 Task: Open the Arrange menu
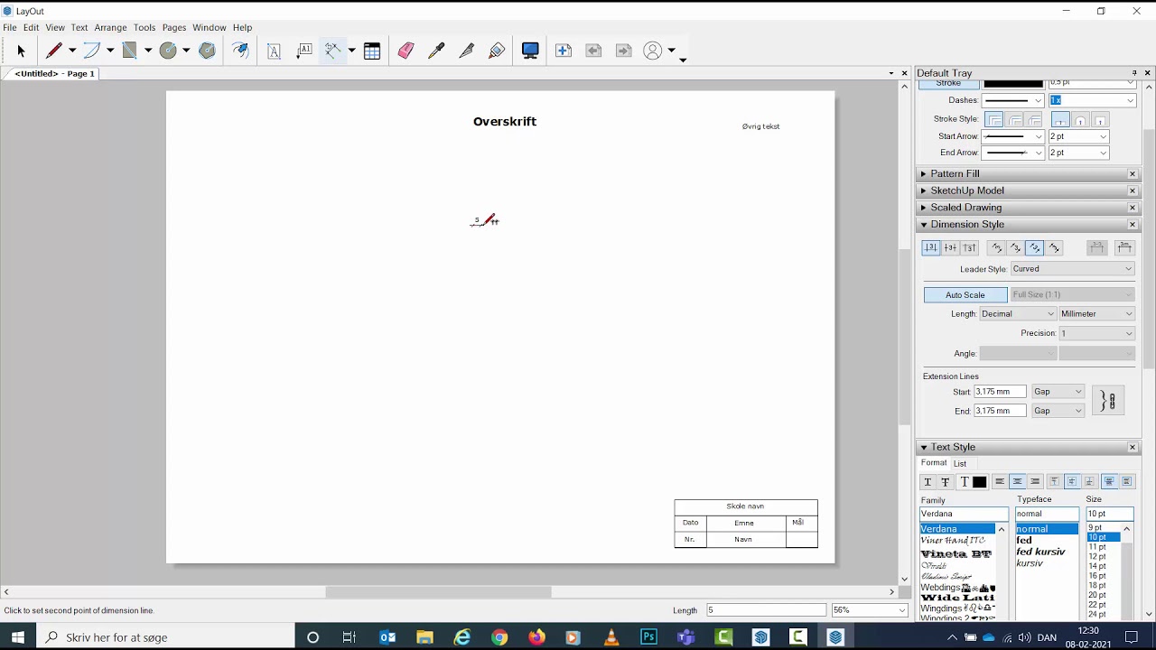[110, 28]
